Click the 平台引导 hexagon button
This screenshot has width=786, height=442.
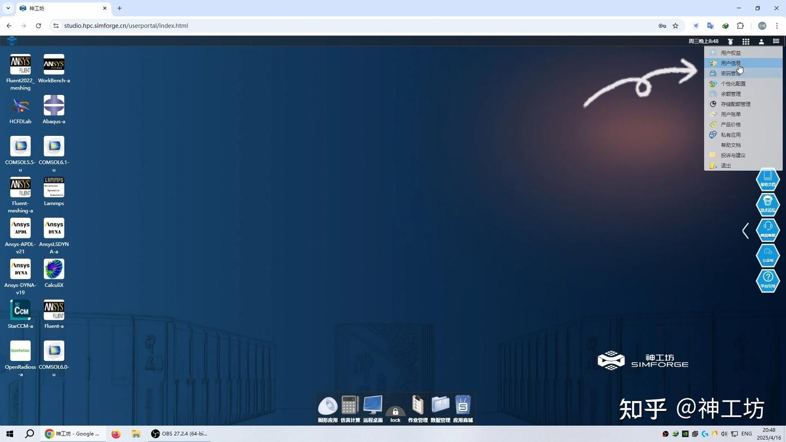point(767,280)
